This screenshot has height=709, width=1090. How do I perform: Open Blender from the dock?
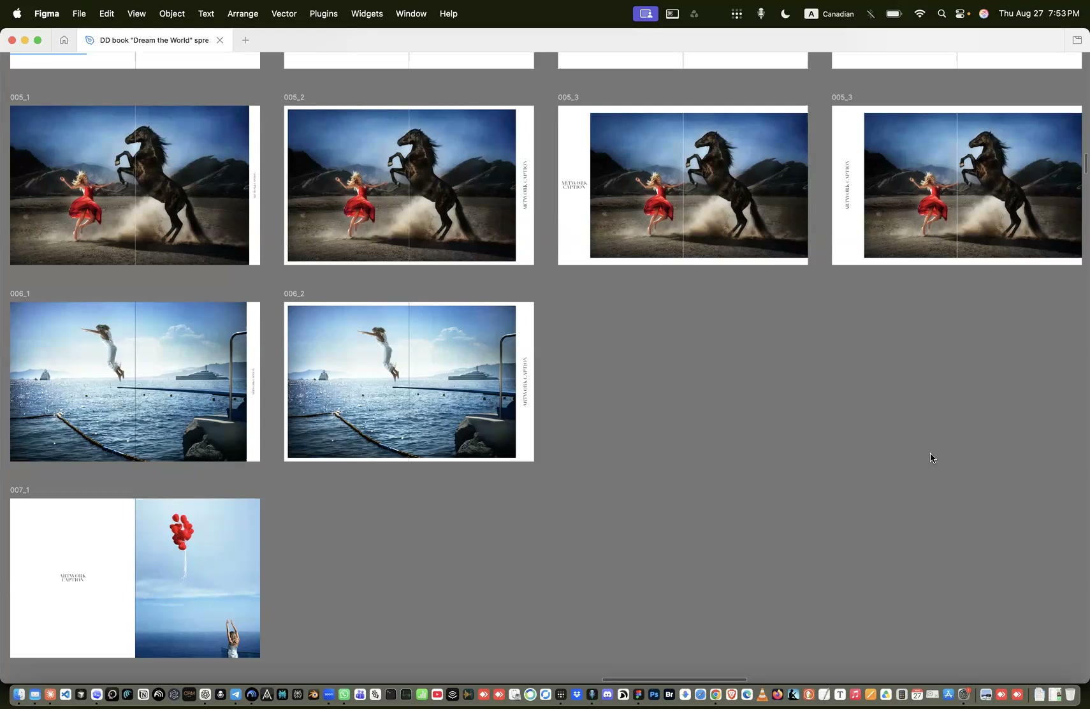(313, 694)
